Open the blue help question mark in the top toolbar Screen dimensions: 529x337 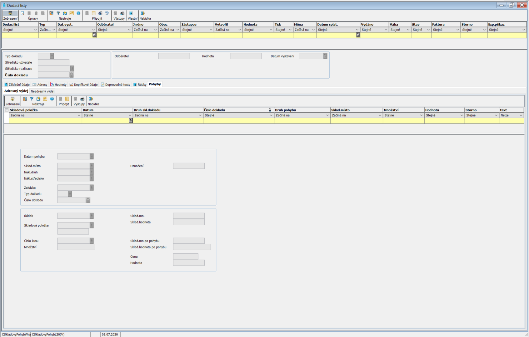[x=78, y=13]
